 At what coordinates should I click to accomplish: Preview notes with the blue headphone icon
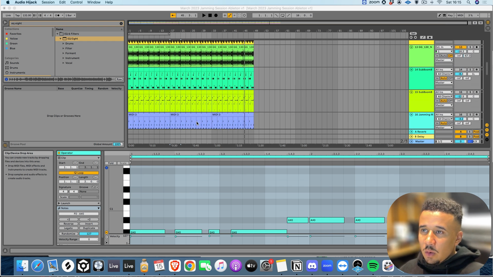pos(107,168)
